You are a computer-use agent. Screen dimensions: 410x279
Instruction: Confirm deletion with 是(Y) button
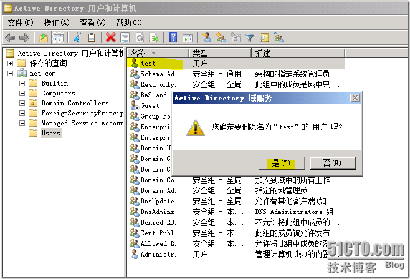click(x=282, y=163)
